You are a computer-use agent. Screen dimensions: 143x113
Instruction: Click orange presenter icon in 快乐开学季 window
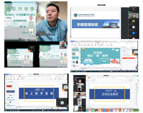[29, 51]
